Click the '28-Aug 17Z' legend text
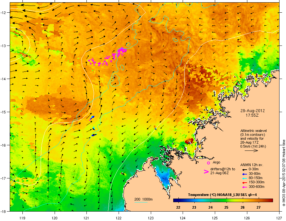Viewport: 286px width, 221px height. click(249, 142)
